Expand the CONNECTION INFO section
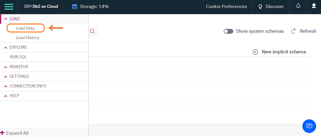Viewport: 321px width, 137px height. coord(6,86)
